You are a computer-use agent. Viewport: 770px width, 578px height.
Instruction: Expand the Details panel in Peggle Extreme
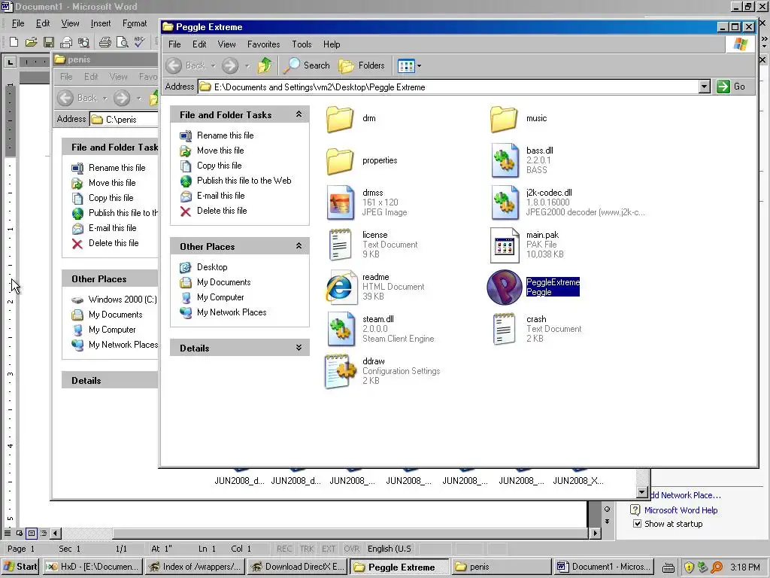click(299, 348)
